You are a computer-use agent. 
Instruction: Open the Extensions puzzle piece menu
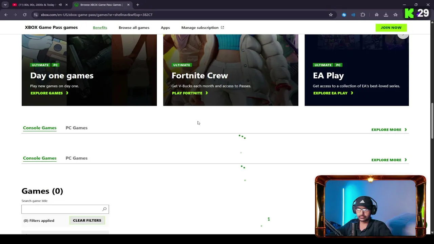point(363,15)
